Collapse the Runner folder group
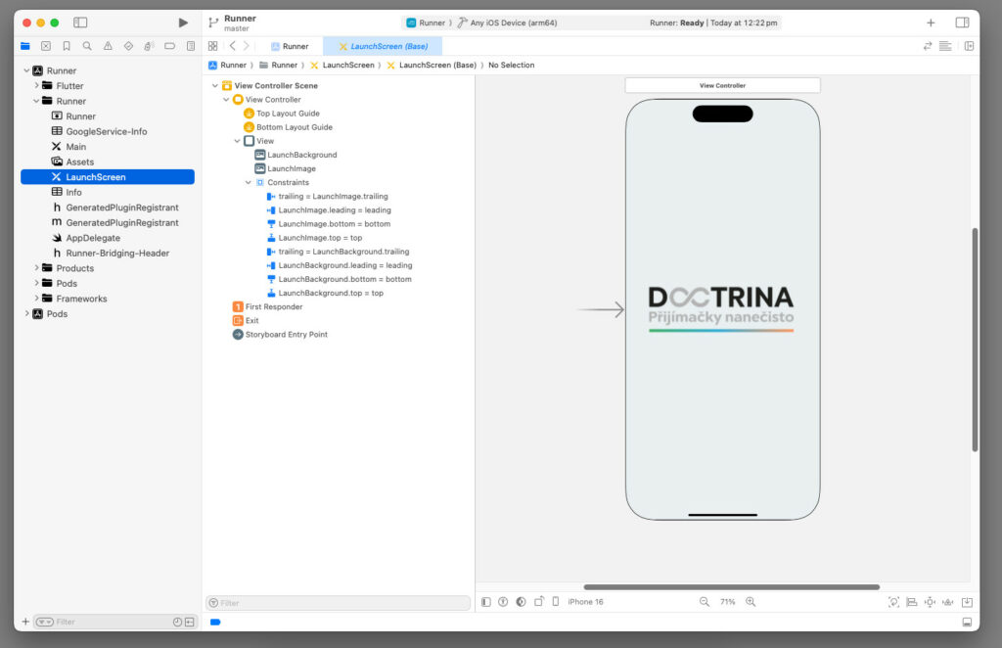 (x=36, y=101)
